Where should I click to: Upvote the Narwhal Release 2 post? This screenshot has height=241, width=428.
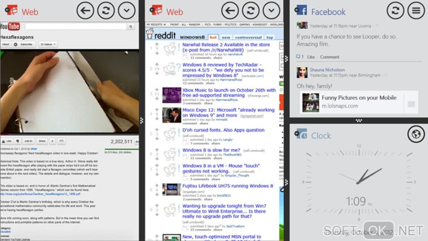click(157, 44)
